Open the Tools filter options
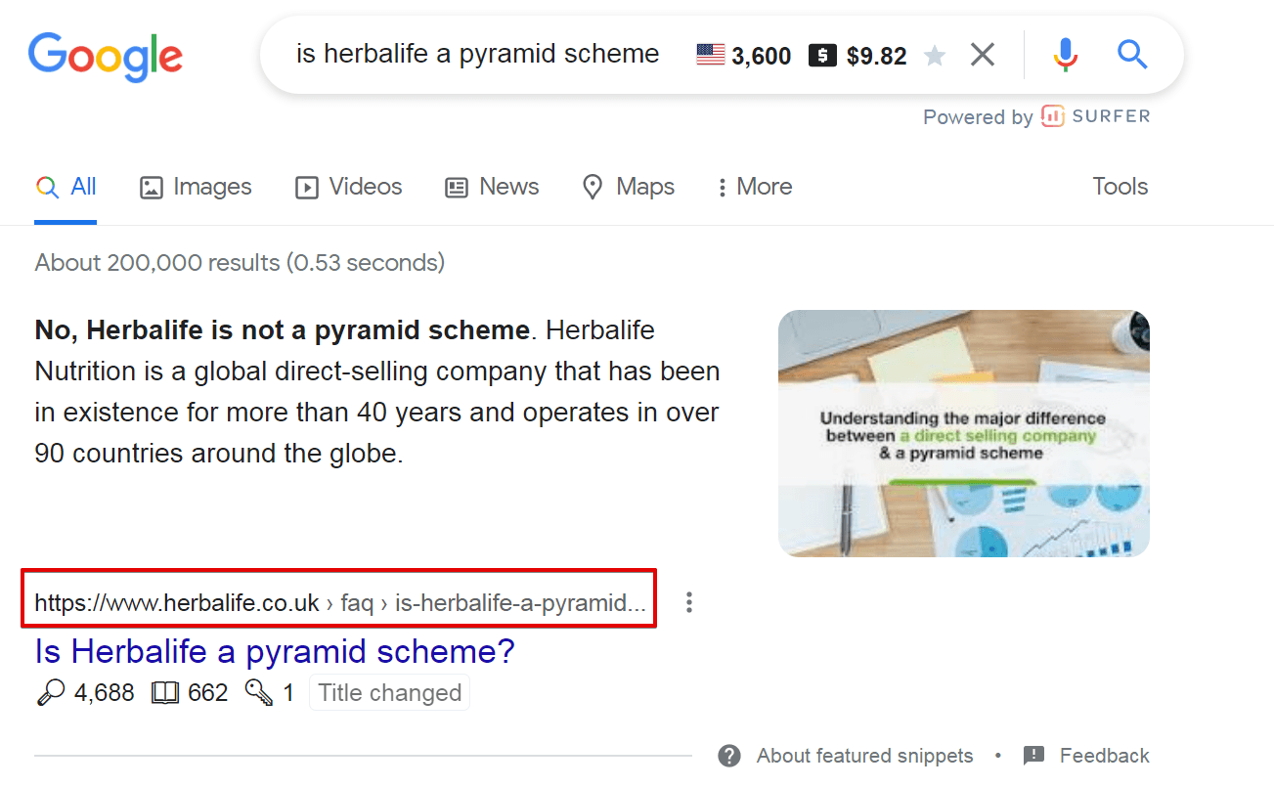Screen dimensions: 1274x787 coord(1120,187)
